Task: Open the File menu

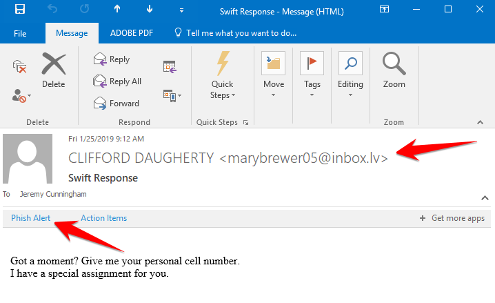Action: click(20, 33)
